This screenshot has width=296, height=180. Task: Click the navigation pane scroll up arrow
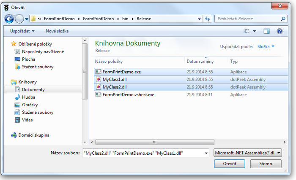(85, 40)
